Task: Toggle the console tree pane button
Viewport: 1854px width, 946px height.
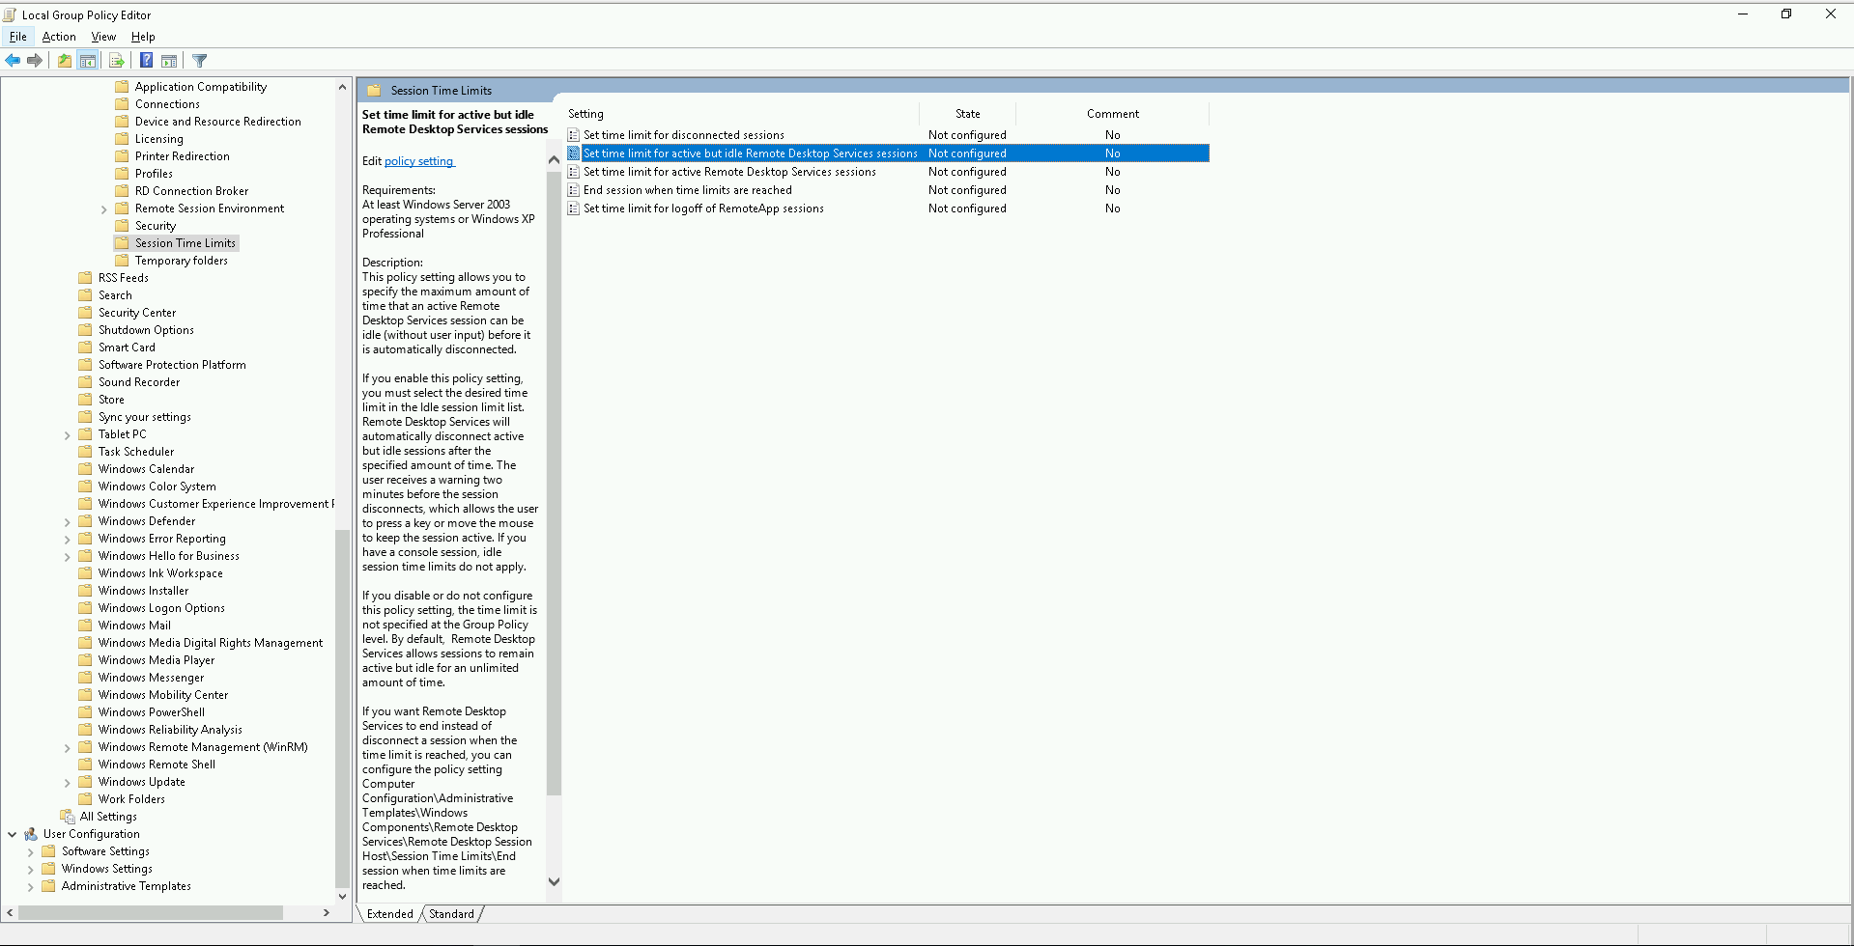Action: [x=88, y=61]
